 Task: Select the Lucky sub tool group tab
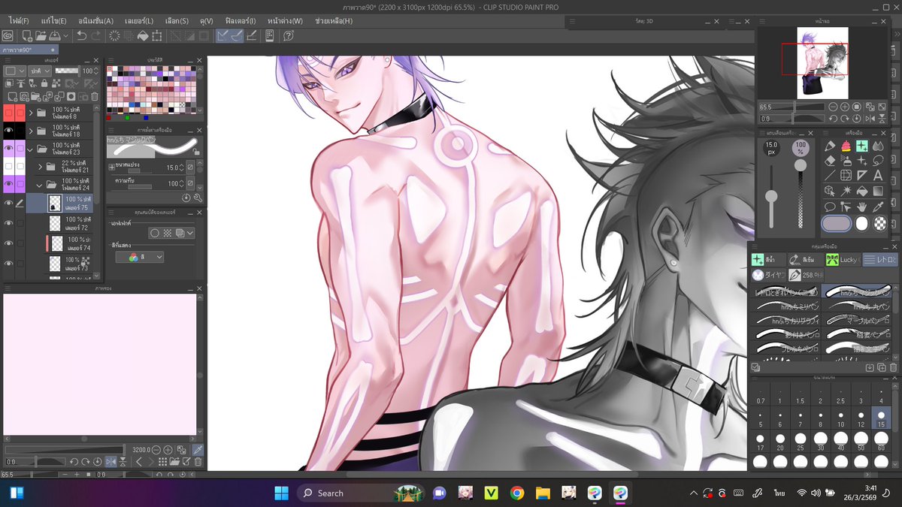click(x=842, y=259)
